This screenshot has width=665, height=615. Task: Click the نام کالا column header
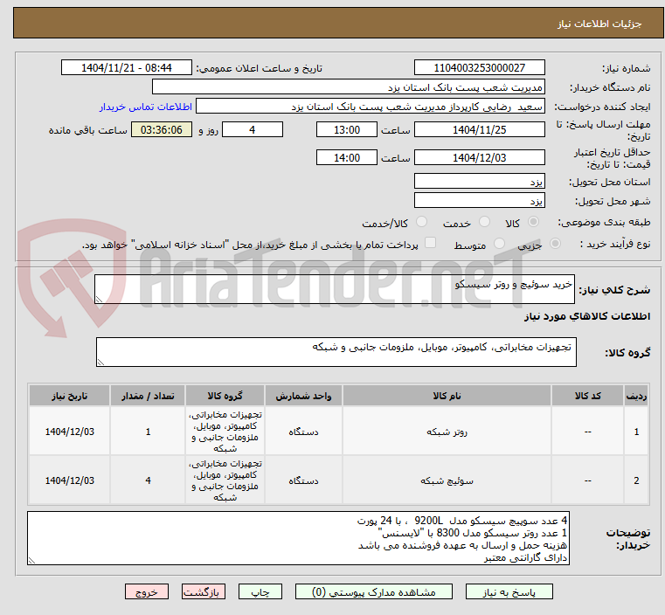pyautogui.click(x=447, y=396)
